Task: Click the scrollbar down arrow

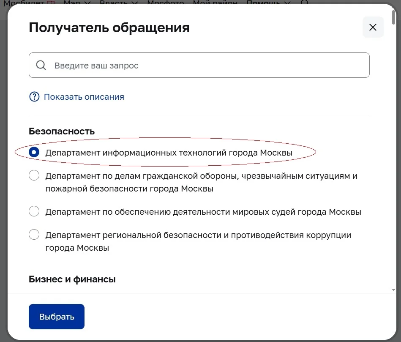Action: click(x=393, y=290)
